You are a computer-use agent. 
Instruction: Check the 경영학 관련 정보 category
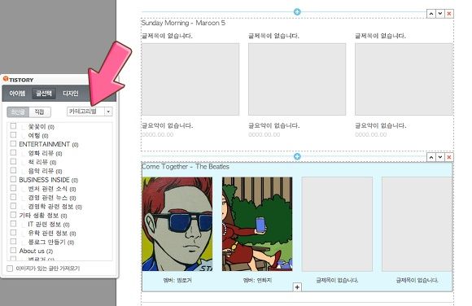point(13,206)
